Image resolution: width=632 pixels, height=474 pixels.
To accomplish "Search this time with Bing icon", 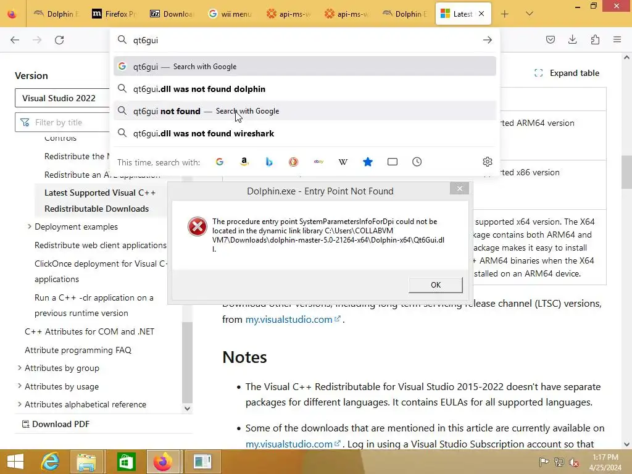I will [269, 162].
